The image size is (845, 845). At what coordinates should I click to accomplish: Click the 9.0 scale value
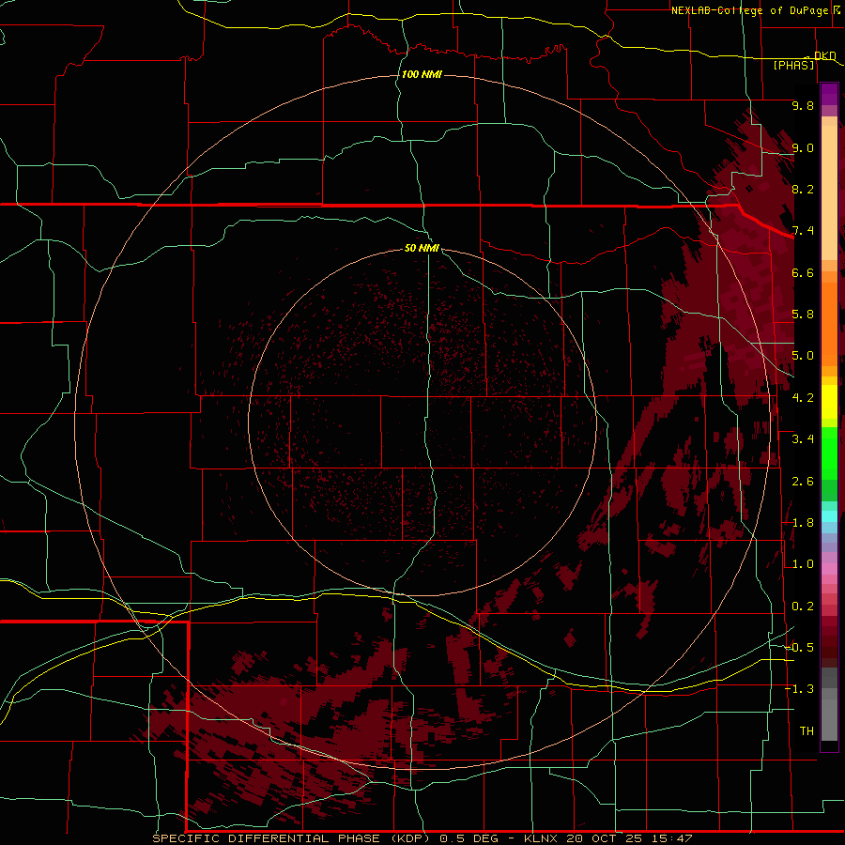pos(803,147)
